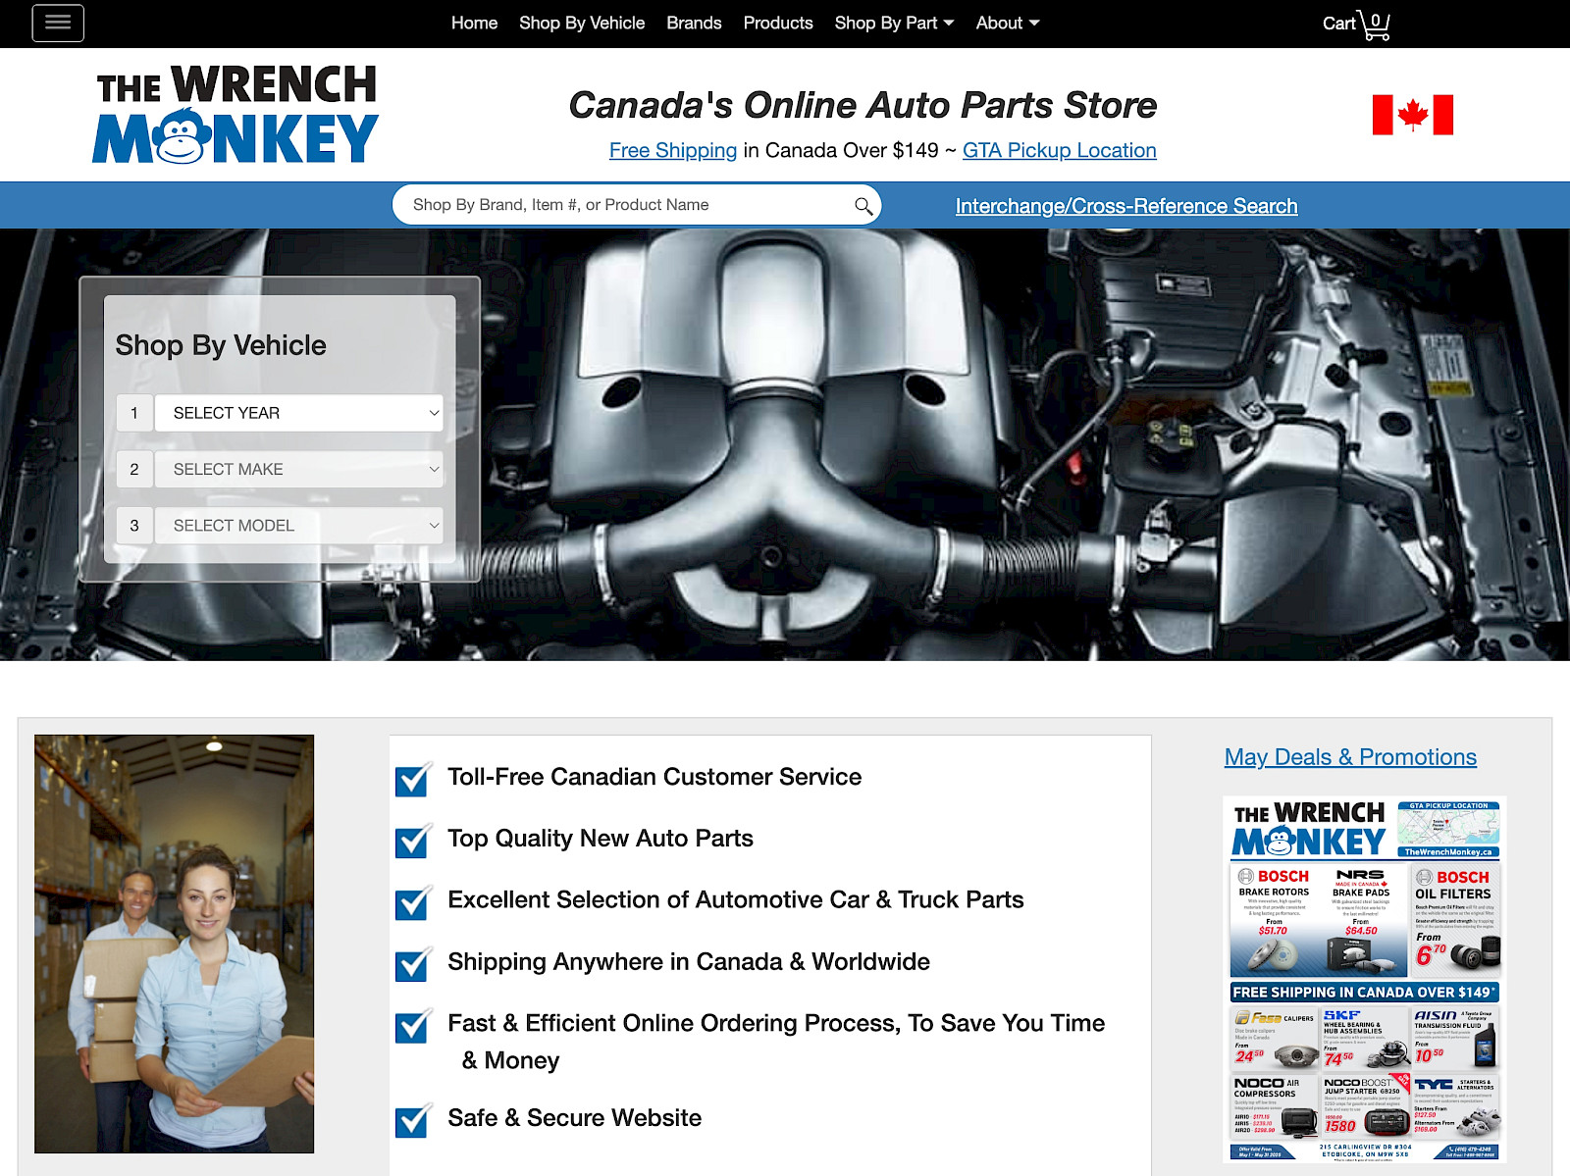Select Products in the navigation bar

[x=777, y=23]
